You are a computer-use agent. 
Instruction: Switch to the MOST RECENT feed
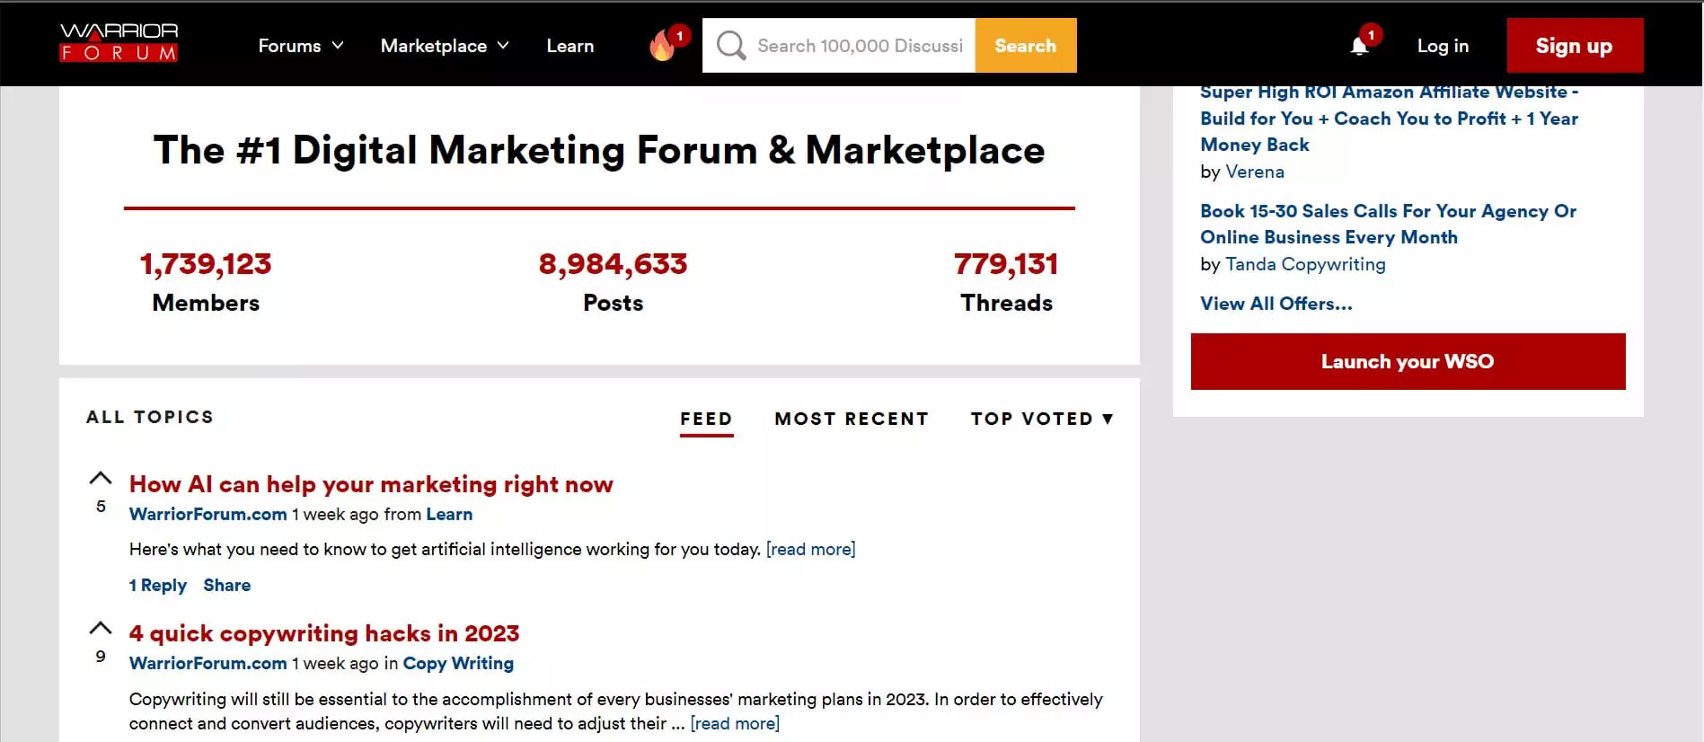click(x=851, y=419)
